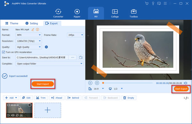The height and width of the screenshot is (124, 192).
Task: Open the output folder icon
Action: pos(81,58)
